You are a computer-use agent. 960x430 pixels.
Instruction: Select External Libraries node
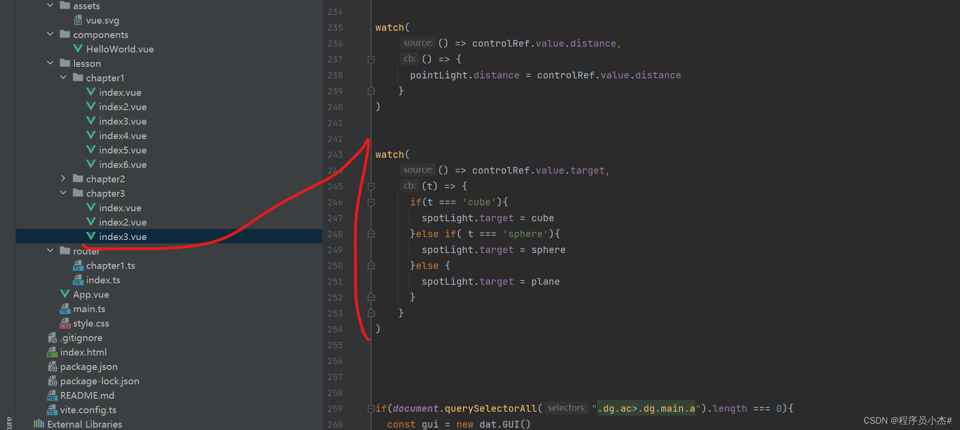(85, 424)
